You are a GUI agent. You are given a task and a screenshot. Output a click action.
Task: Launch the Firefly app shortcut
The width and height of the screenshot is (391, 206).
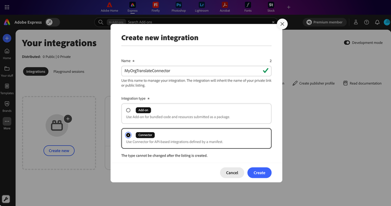[x=155, y=7]
